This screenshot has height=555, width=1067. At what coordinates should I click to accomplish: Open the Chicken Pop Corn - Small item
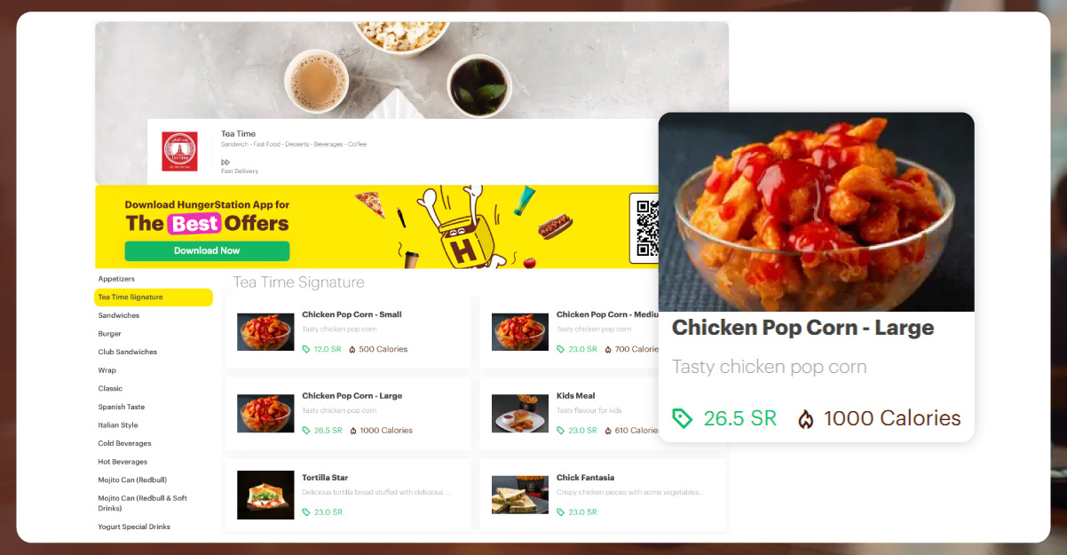tap(348, 332)
